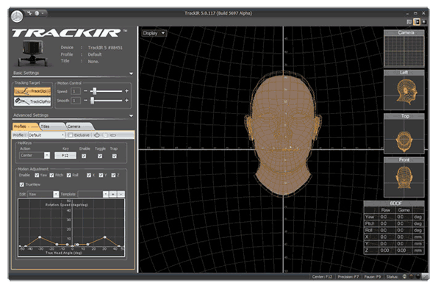Disable the Z axis checkbox

pos(113,175)
